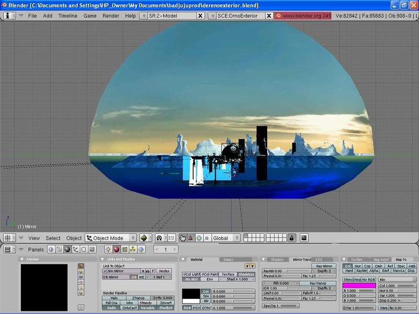Choose the second preview shape icon

(81, 271)
